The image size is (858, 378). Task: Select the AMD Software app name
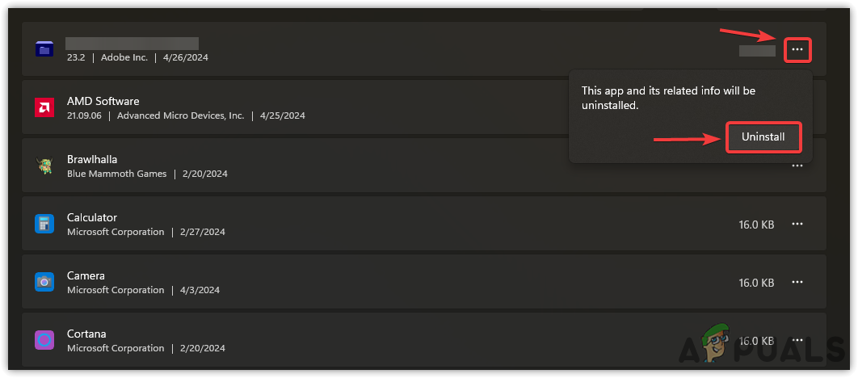click(x=103, y=101)
